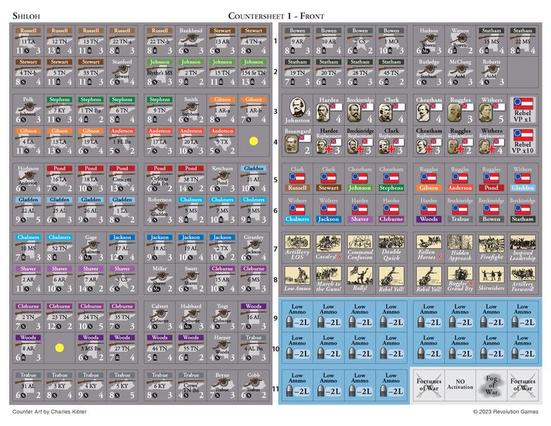
Task: Pick the Stanford artillery cannon counter
Action: click(x=122, y=72)
